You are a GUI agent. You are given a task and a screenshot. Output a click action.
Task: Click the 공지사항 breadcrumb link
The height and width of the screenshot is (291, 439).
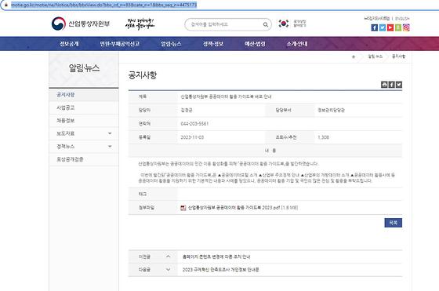click(398, 56)
